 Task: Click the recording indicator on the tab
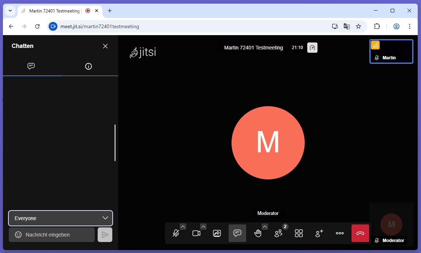pos(88,11)
